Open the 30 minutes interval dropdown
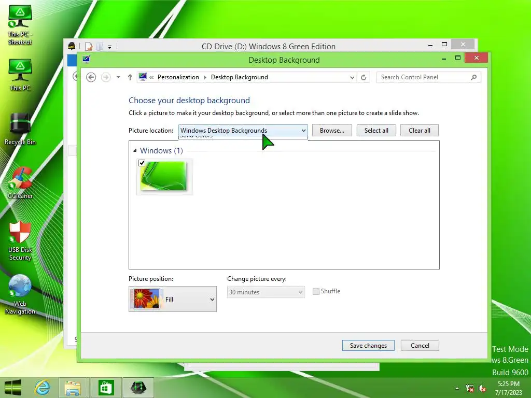This screenshot has height=398, width=531. click(x=266, y=292)
